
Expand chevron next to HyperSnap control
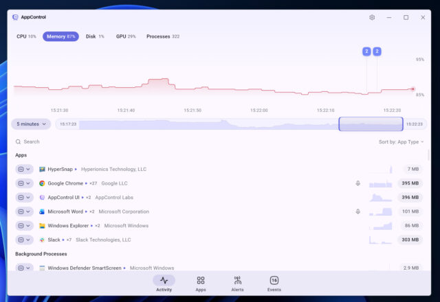pyautogui.click(x=28, y=170)
